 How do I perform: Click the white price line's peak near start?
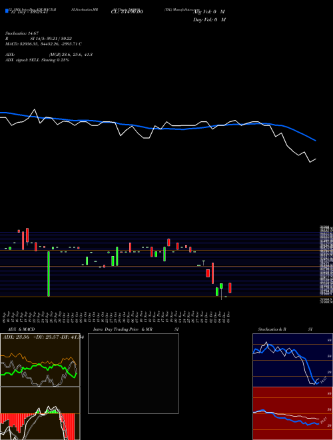click(34, 110)
